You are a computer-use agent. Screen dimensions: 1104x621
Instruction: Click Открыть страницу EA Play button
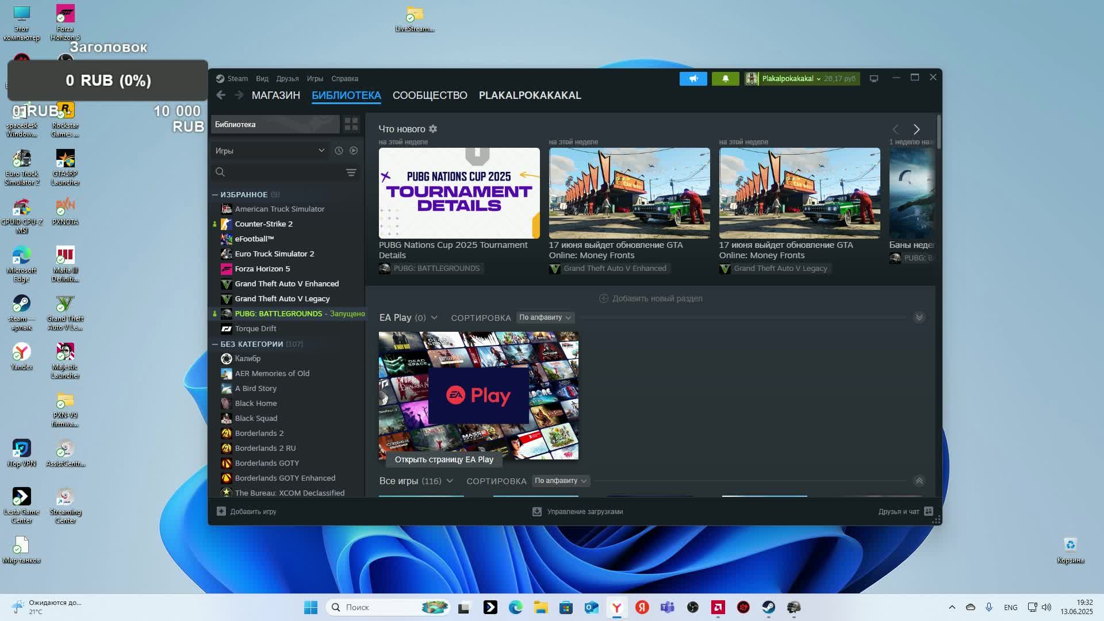[x=444, y=459]
